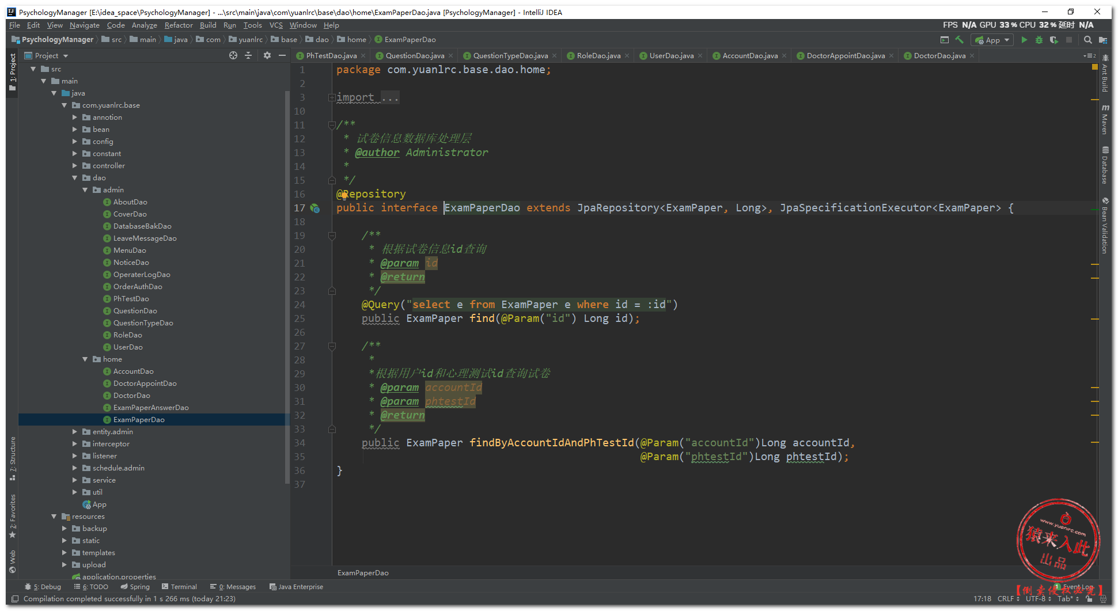Collapse the home folder in project tree

(85, 359)
